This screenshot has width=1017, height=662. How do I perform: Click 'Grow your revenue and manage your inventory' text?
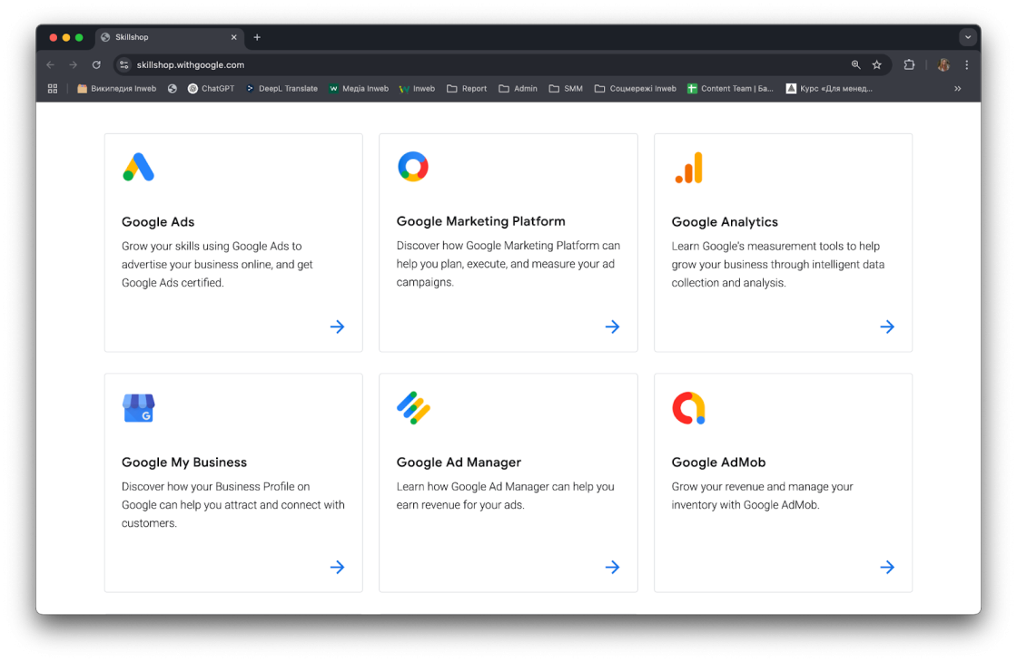[762, 495]
